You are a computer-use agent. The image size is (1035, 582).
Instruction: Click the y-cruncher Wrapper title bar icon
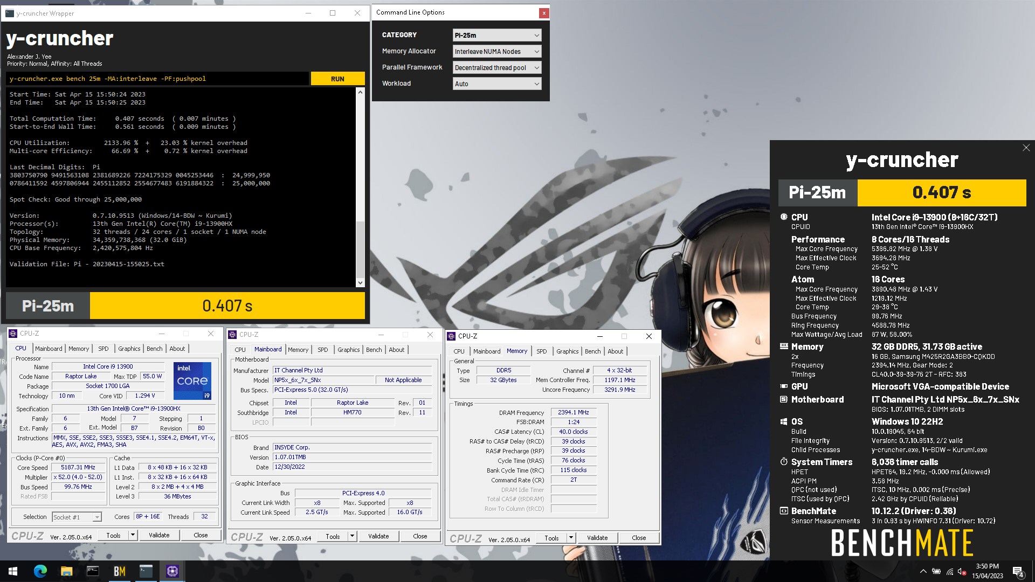click(x=10, y=13)
